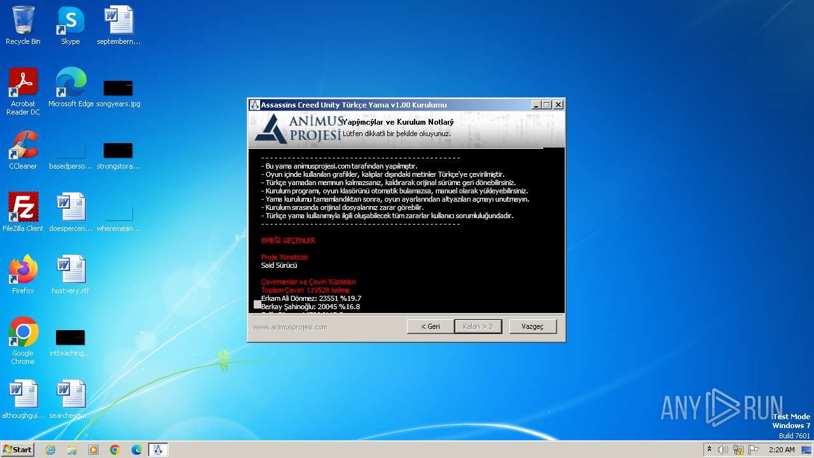This screenshot has width=814, height=458.
Task: Open Internet Explorer in the taskbar
Action: [x=50, y=450]
